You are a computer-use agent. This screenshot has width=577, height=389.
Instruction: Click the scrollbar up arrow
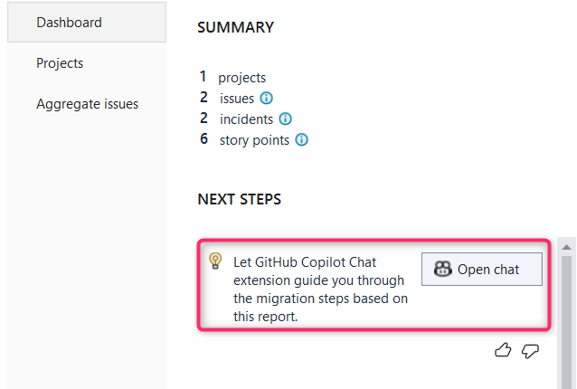click(x=567, y=247)
